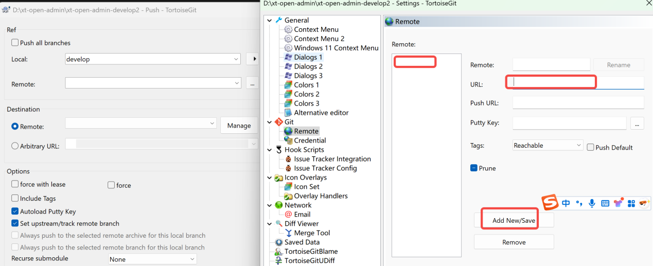
Task: Click the Merge Tool icon in the tree
Action: coord(288,233)
